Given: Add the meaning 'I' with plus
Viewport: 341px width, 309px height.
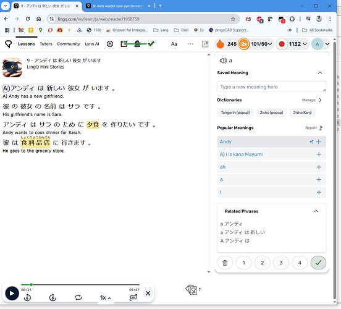Looking at the screenshot, I should click(319, 192).
